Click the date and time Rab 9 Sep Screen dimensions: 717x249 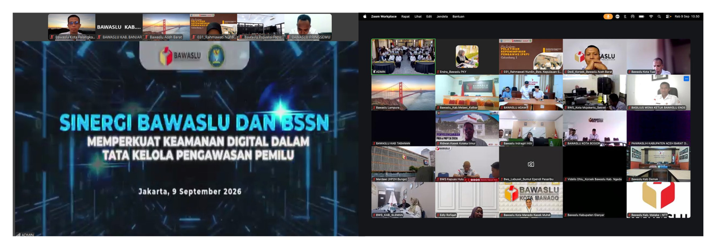click(687, 16)
